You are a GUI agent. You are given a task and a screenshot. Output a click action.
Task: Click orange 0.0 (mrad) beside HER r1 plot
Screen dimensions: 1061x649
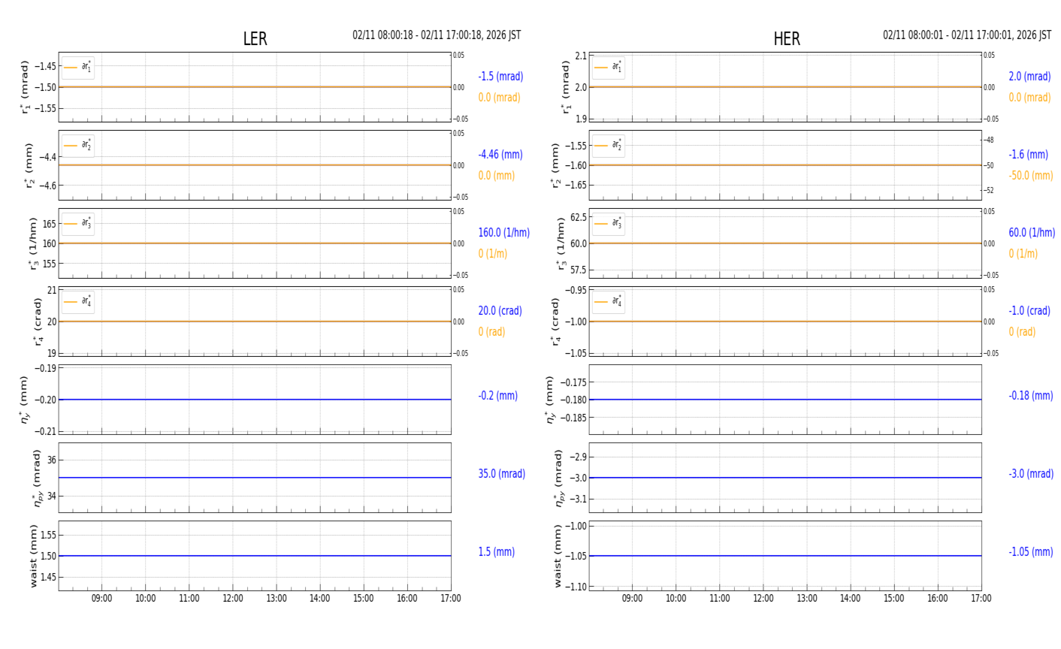(1029, 98)
